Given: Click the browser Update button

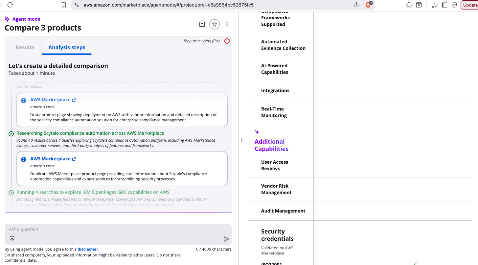Looking at the screenshot, I should coord(470,5).
